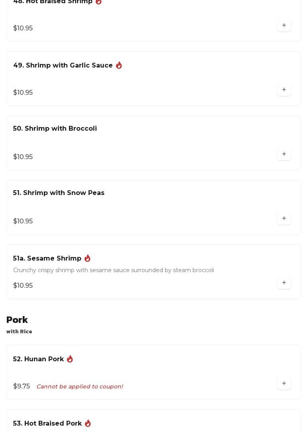Select 51. Shrimp with Snow Peas title
307x432 pixels.
[59, 193]
